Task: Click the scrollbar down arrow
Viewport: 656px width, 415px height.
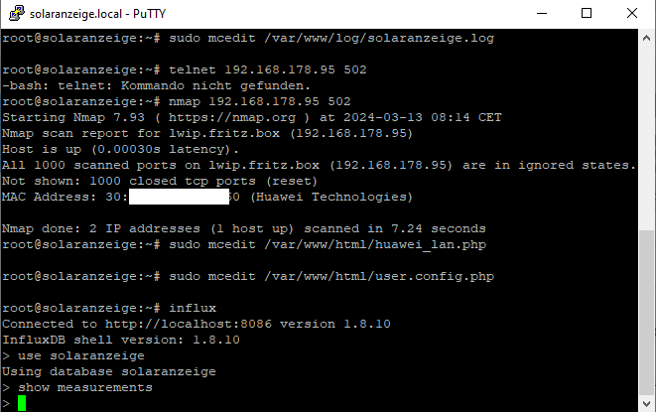Action: (647, 404)
